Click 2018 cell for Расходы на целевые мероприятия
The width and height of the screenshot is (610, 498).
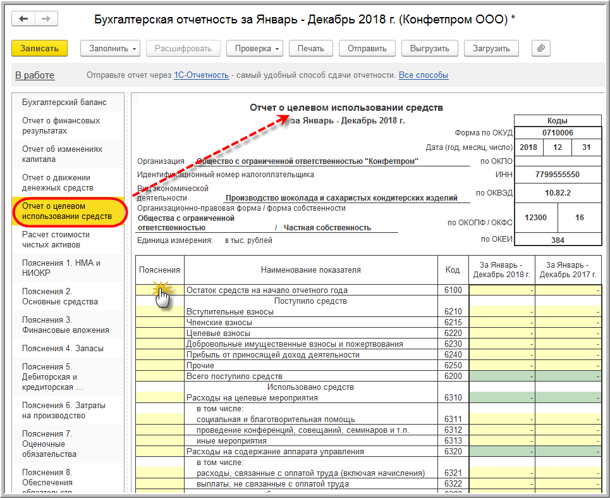click(502, 397)
